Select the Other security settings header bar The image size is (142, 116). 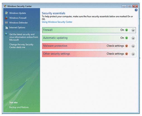[x=89, y=54]
